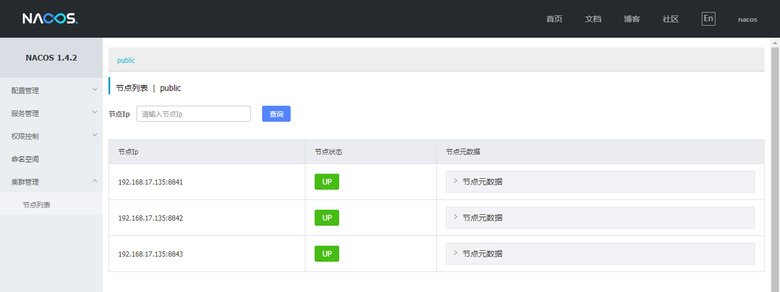Open 博客 in the top navigation

click(x=632, y=19)
